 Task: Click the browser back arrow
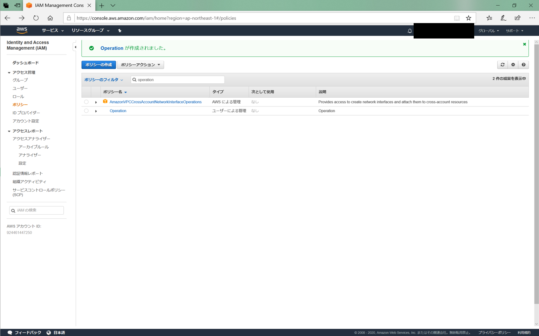pyautogui.click(x=7, y=18)
